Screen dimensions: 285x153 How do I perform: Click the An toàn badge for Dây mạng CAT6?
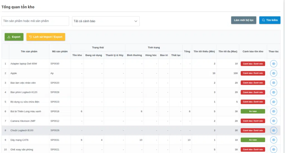point(253,140)
